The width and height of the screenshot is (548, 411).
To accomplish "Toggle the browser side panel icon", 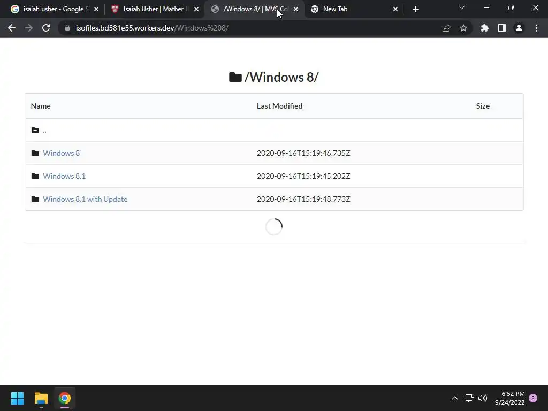I will tap(502, 28).
